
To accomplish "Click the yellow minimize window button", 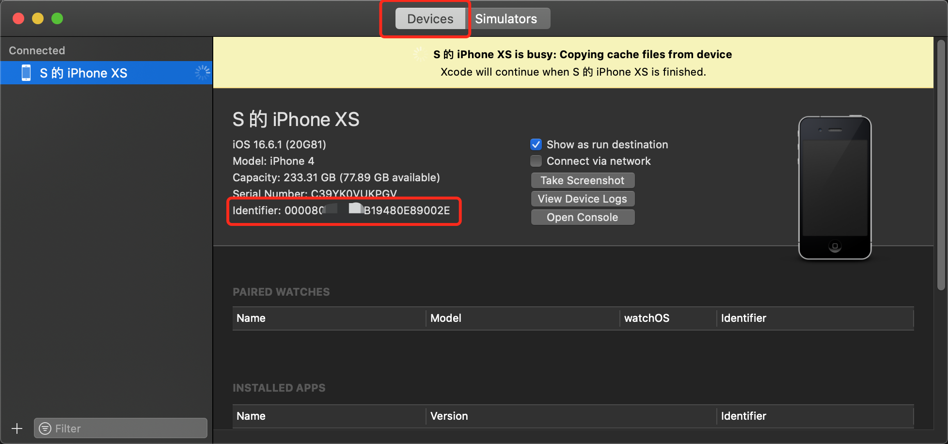I will [x=38, y=18].
